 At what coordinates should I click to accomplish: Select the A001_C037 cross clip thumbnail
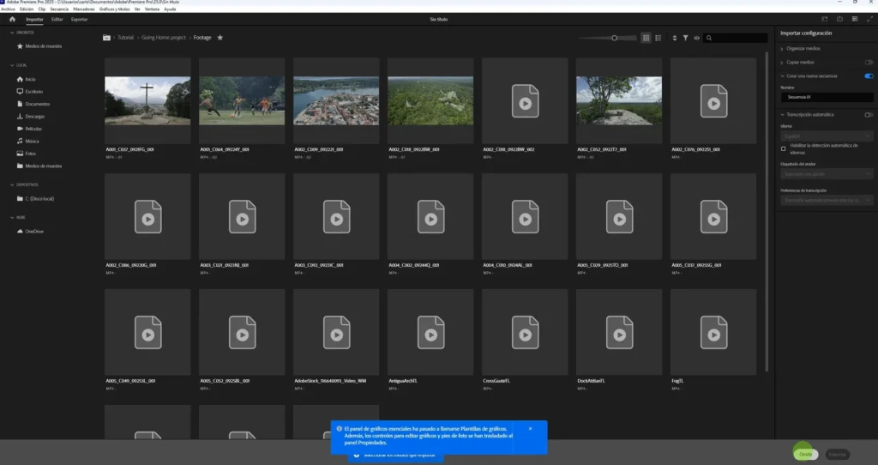pyautogui.click(x=147, y=101)
